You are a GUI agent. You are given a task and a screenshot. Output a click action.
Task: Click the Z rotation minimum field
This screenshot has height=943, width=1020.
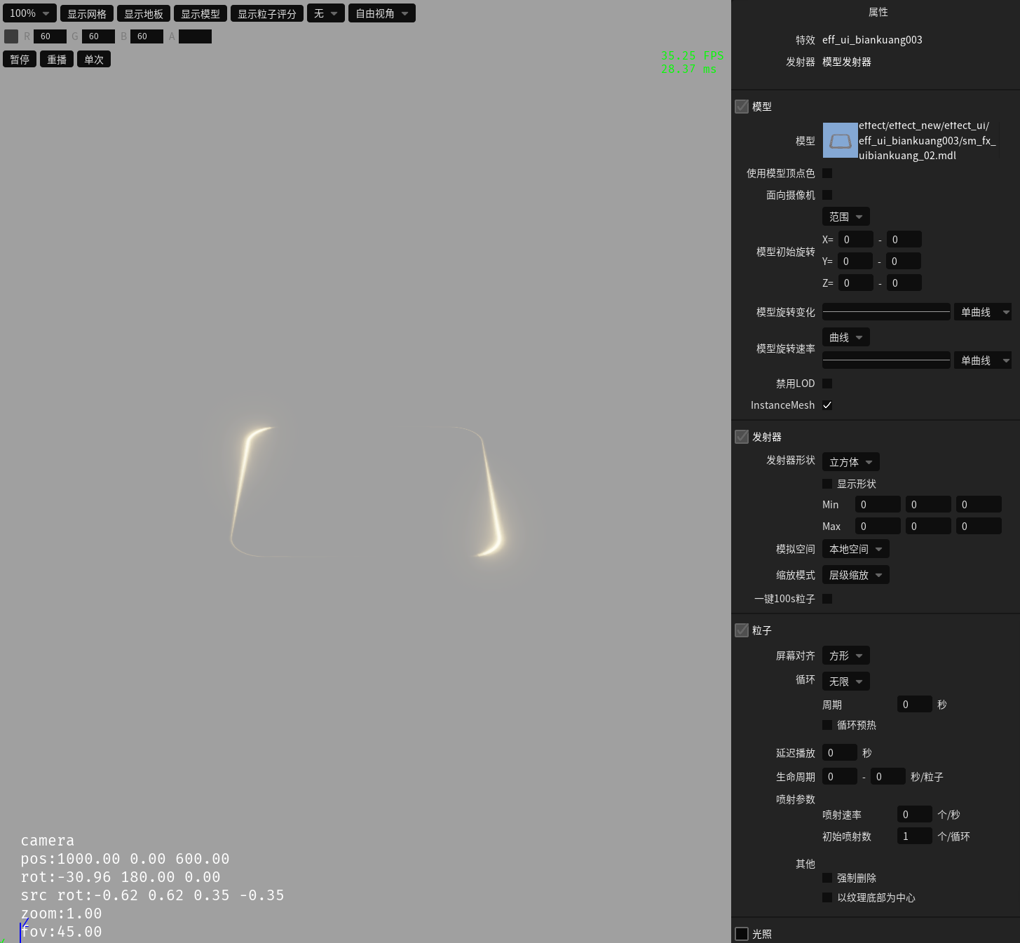[856, 283]
